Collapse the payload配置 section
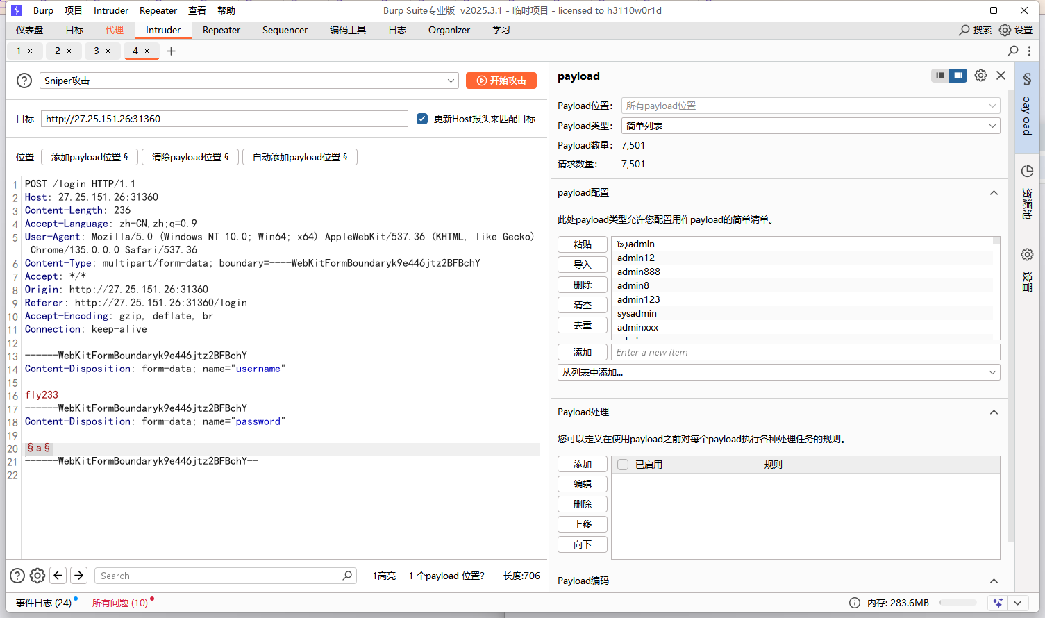The width and height of the screenshot is (1045, 618). [994, 193]
